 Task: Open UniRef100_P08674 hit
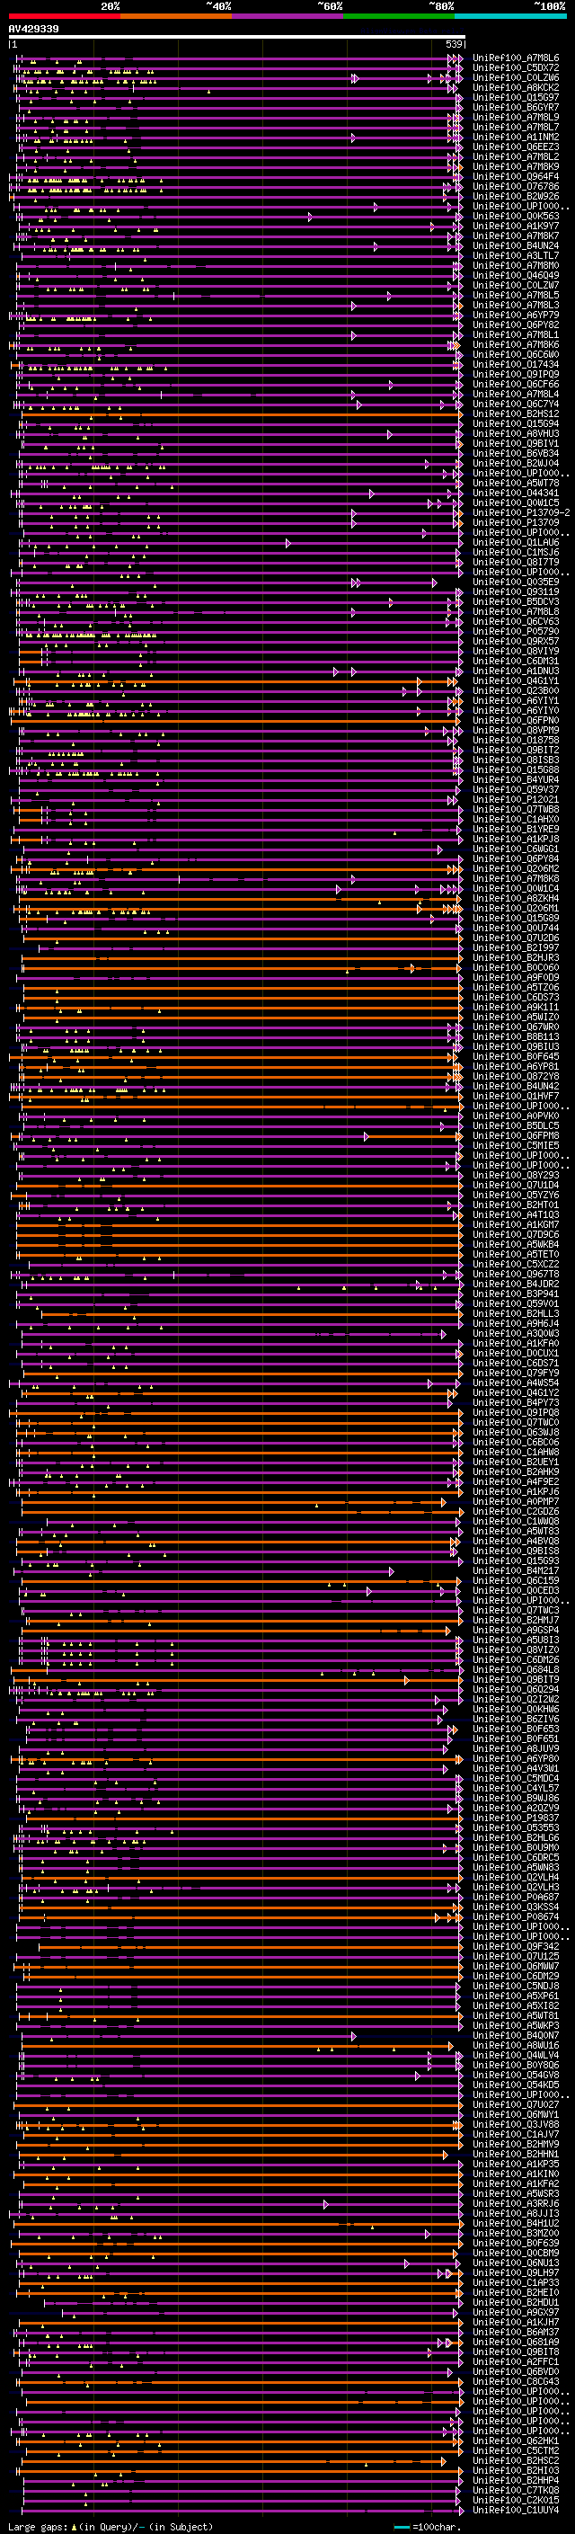coord(516,1916)
